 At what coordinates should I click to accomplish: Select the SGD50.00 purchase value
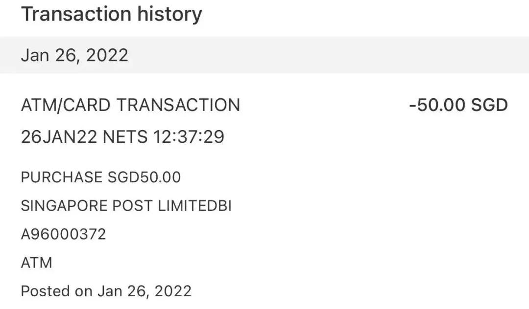pos(144,177)
